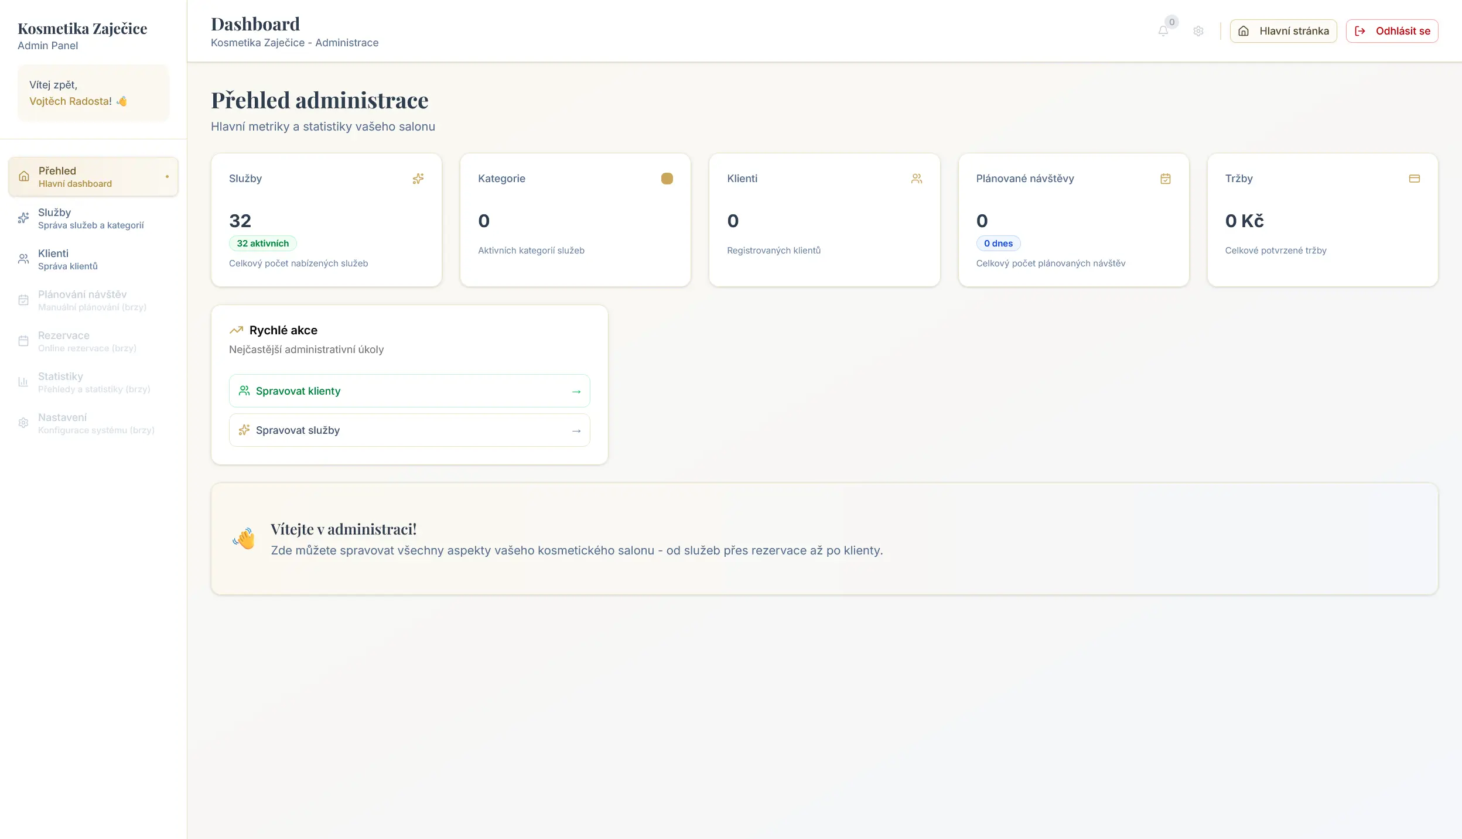
Task: Click the calendar icon on Plánované návštěvy card
Action: coord(1166,179)
